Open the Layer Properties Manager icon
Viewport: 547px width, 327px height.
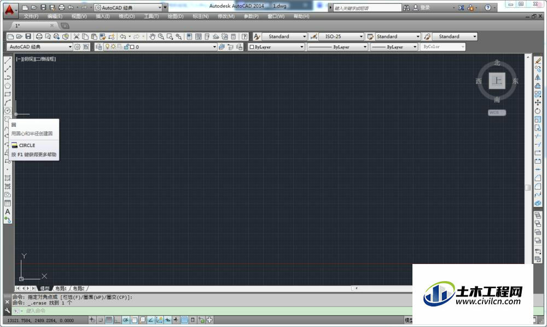[x=98, y=47]
